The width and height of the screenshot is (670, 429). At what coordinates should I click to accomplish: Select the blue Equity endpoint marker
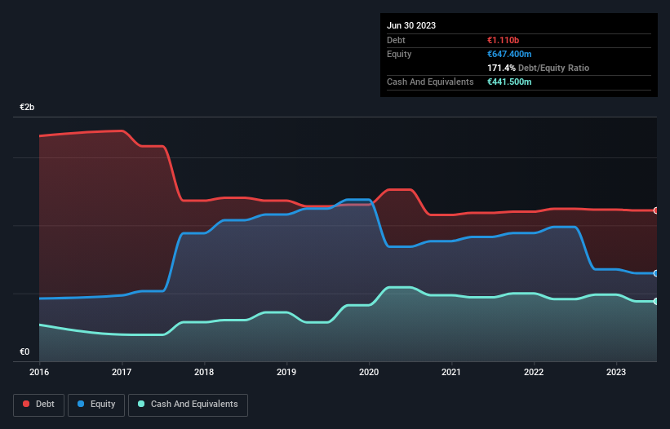pos(656,273)
